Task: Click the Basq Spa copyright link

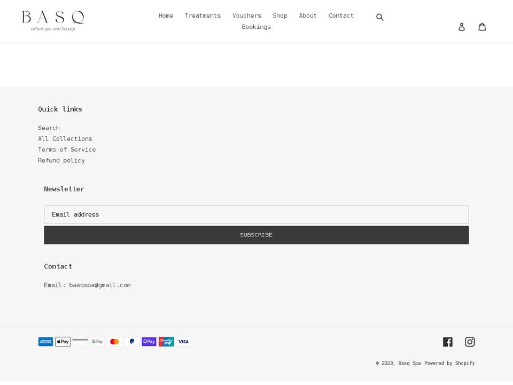Action: pos(409,364)
